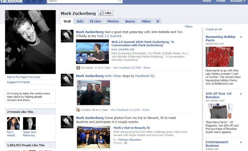
Task: Open the Newark group photo thumbnail
Action: tap(94, 137)
